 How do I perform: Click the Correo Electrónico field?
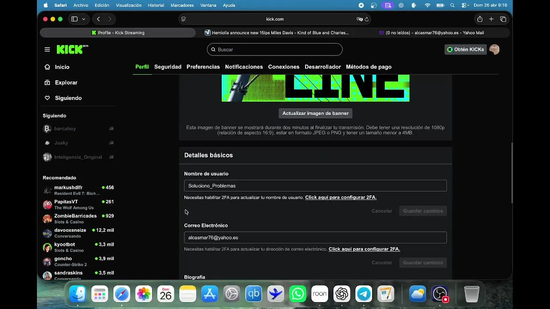315,237
